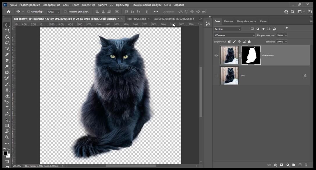This screenshot has width=316, height=170.
Task: Open the Слои menu
Action: coord(66,5)
